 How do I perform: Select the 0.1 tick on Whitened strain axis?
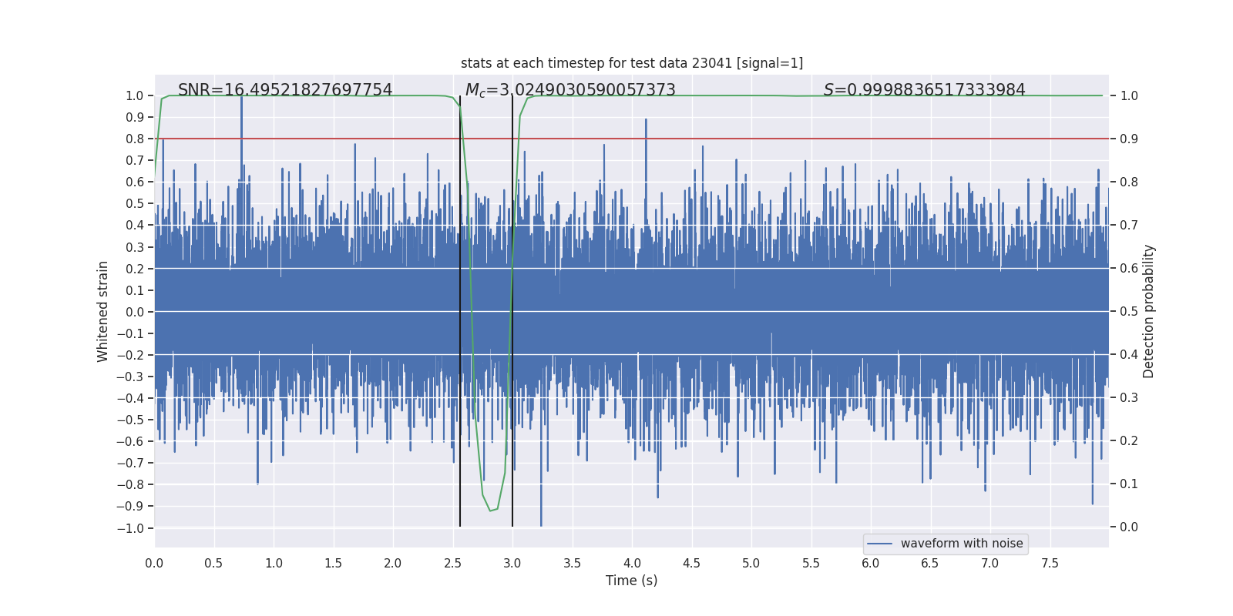point(135,290)
